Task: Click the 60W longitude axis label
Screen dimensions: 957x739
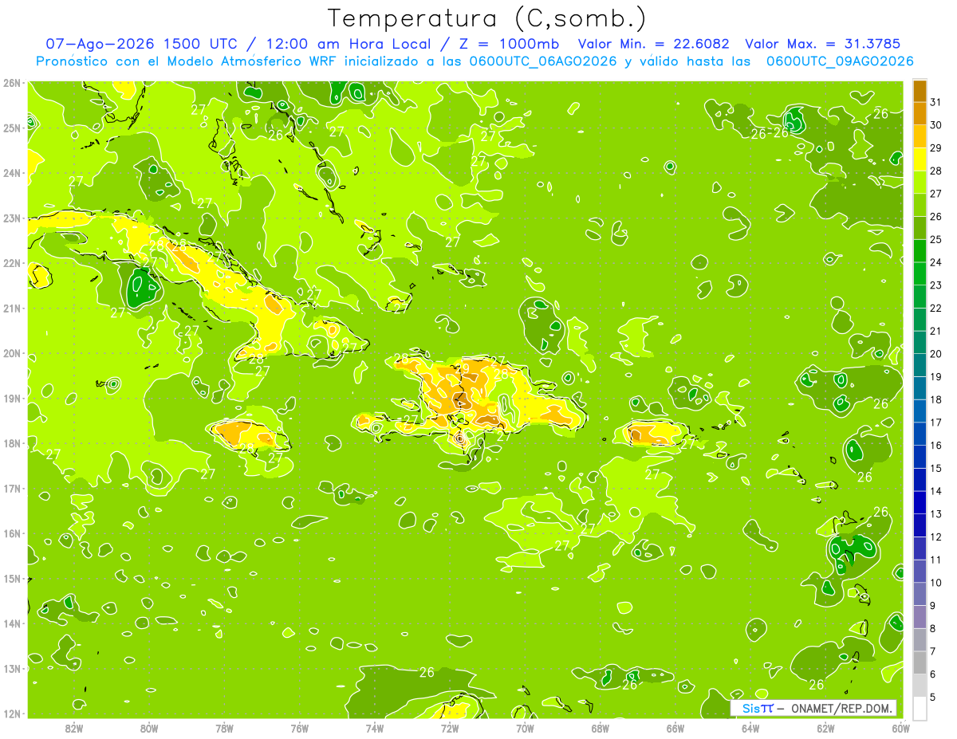Action: [901, 729]
